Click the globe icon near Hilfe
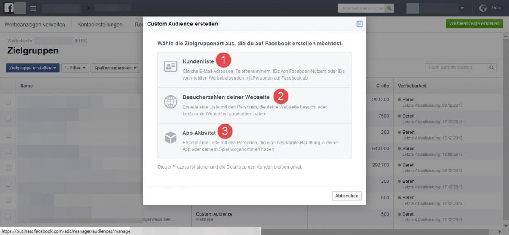This screenshot has width=509, height=235. coord(483,8)
